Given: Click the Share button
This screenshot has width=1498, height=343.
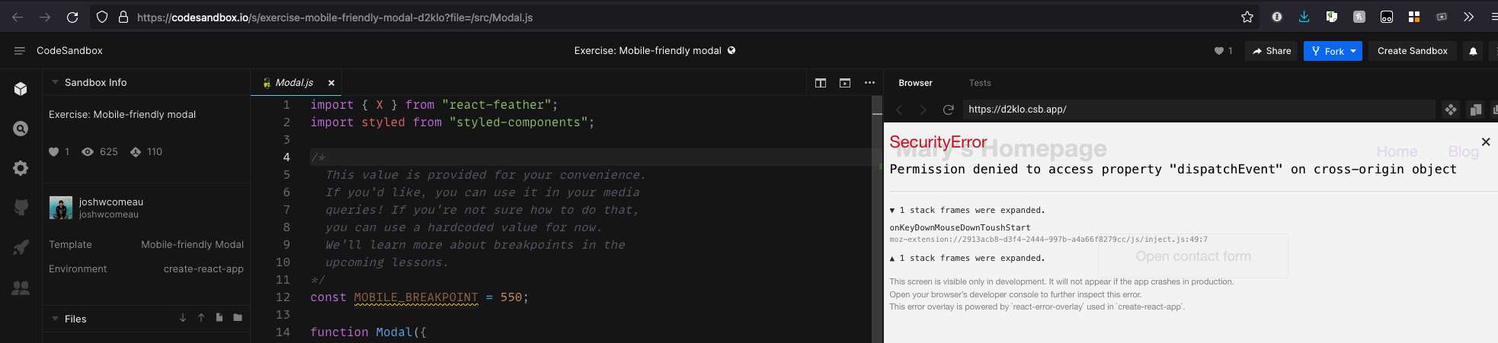Looking at the screenshot, I should pos(1272,51).
